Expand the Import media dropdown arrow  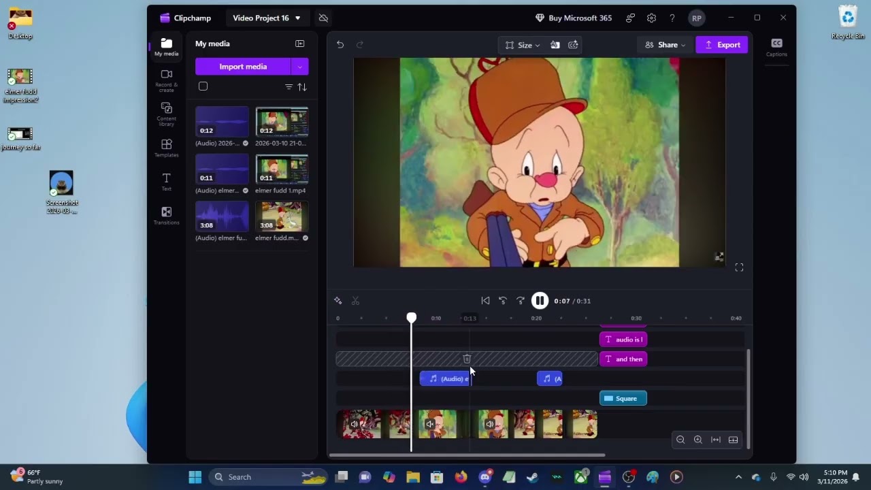point(299,67)
